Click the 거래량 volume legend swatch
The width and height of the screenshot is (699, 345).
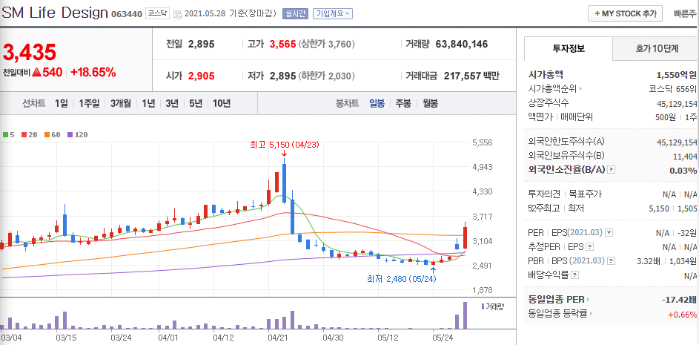tap(483, 306)
